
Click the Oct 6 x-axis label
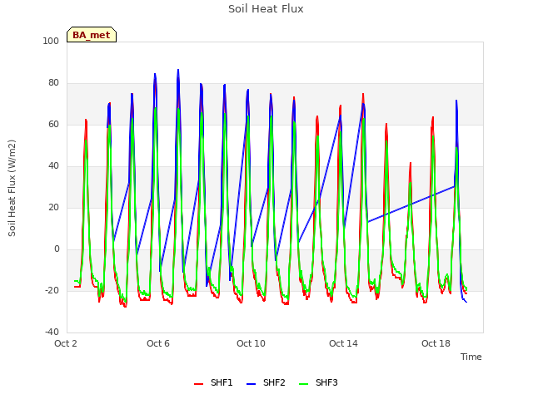pos(158,343)
